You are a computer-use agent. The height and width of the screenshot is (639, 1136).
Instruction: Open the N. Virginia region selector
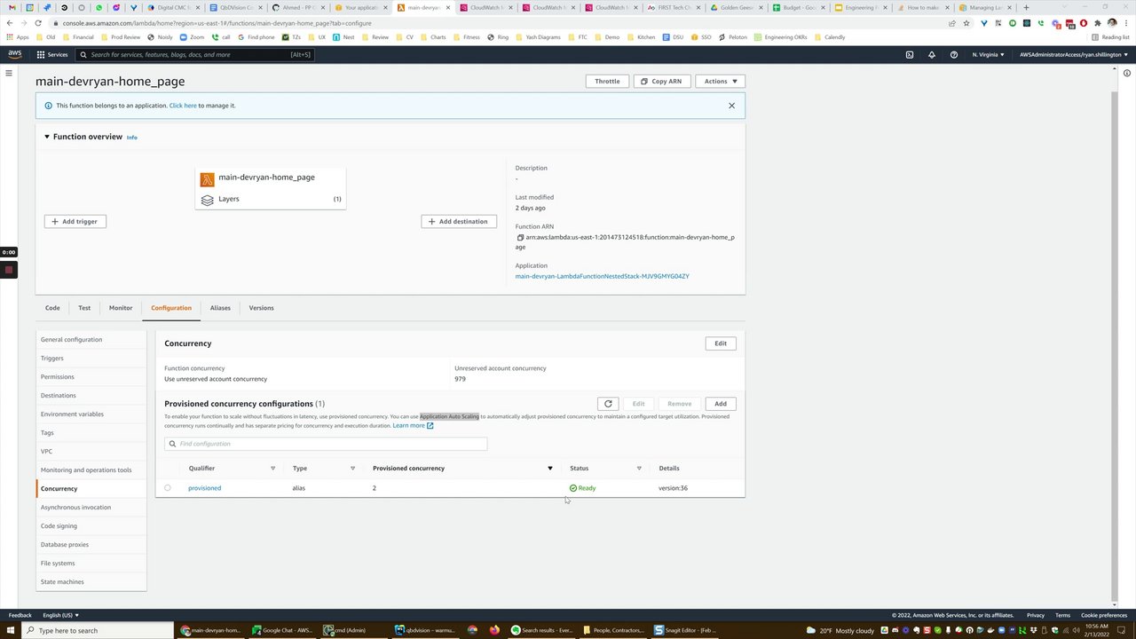click(x=988, y=54)
